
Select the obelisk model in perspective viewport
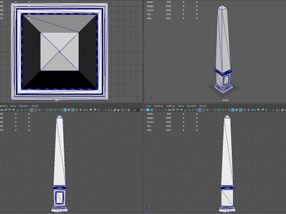pyautogui.click(x=222, y=49)
